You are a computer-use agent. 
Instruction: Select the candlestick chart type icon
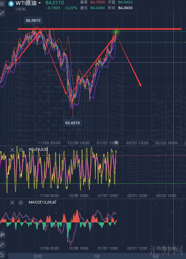point(2,235)
